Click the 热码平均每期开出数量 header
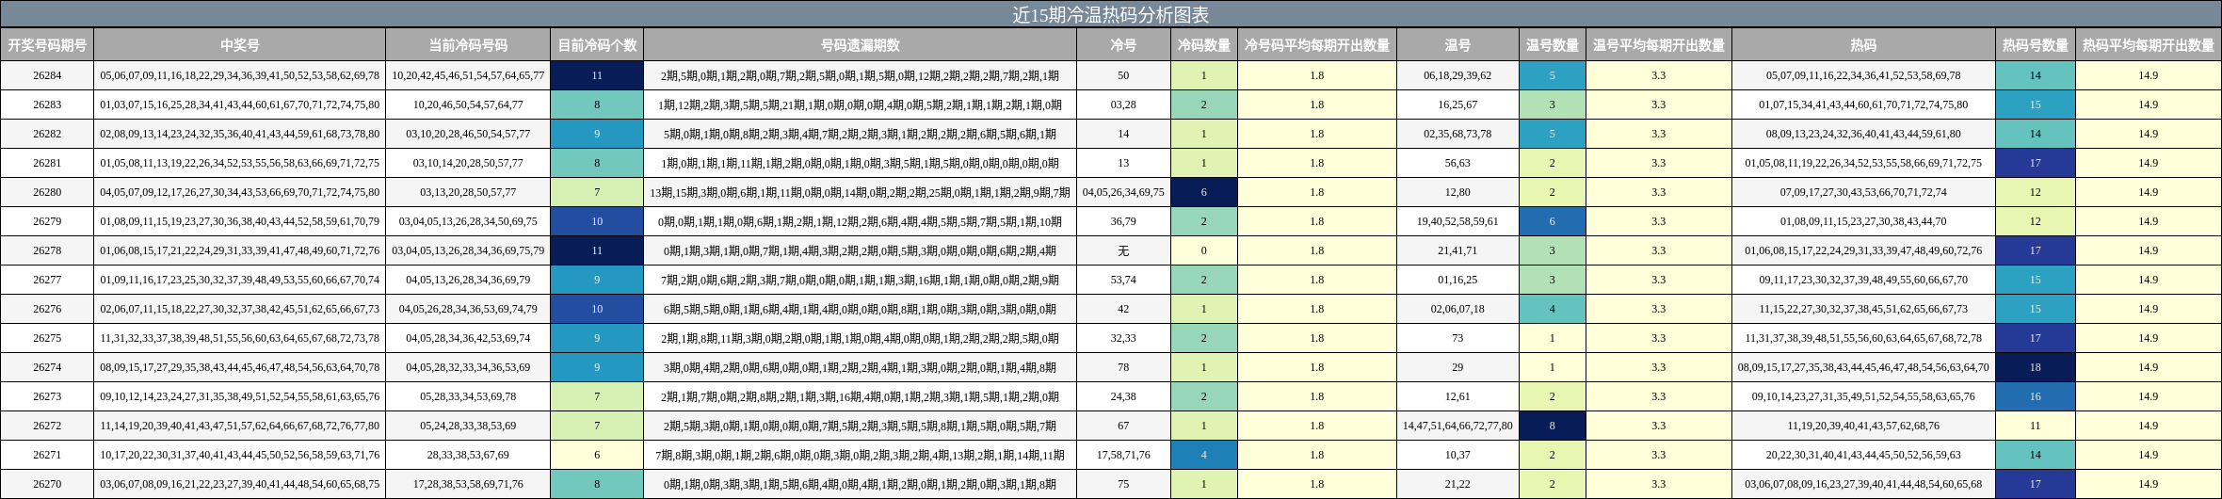Viewport: 2222px width, 499px height. [2148, 45]
